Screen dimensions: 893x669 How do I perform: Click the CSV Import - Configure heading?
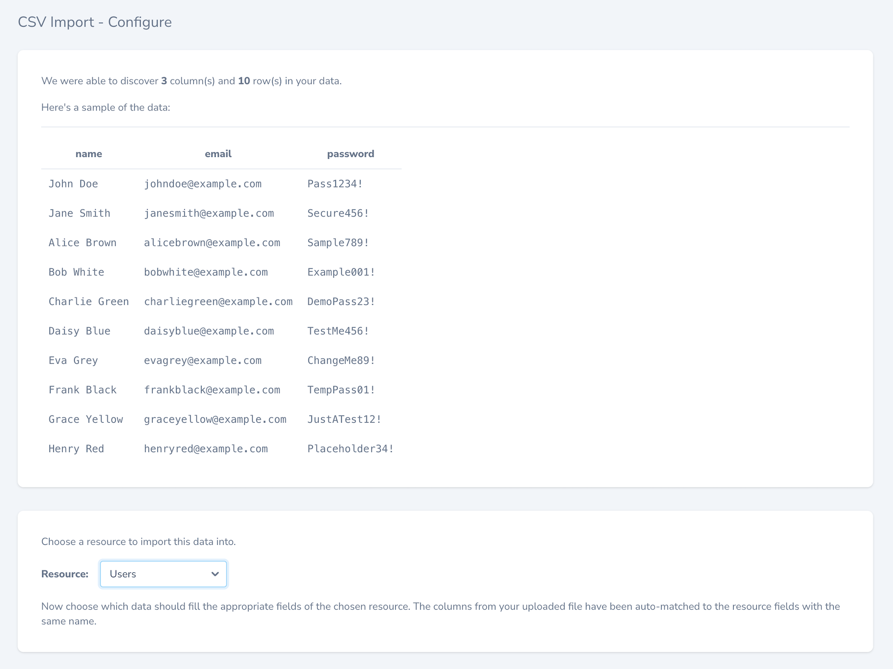pyautogui.click(x=94, y=22)
